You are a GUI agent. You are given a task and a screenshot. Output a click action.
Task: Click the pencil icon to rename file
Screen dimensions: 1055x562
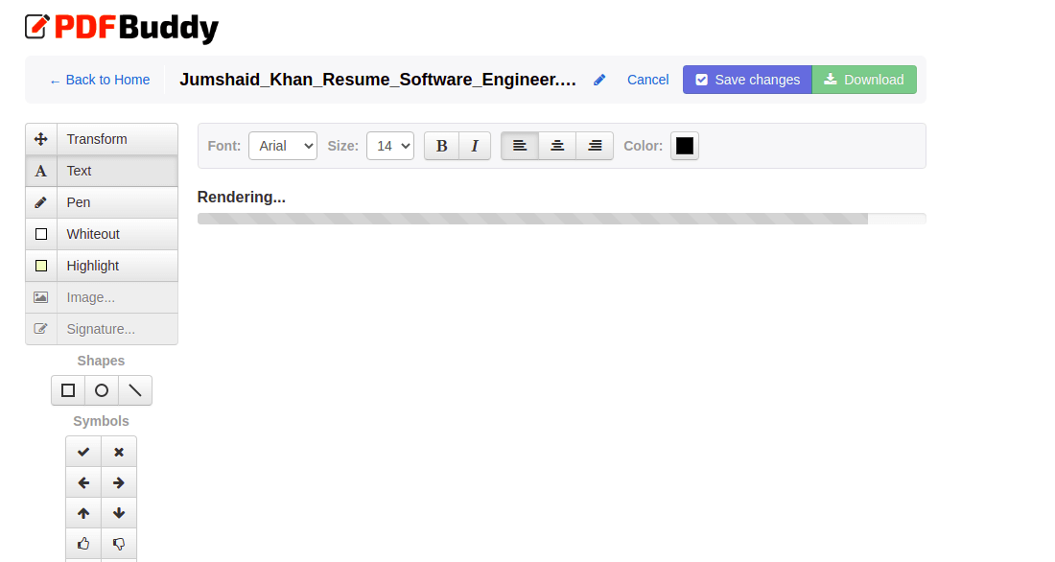click(x=599, y=81)
